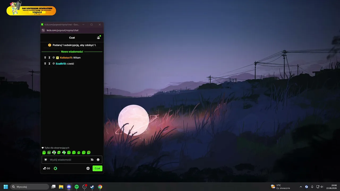The height and width of the screenshot is (191, 340).
Task: Click the 7TV emote icon in message box
Action: [92, 160]
